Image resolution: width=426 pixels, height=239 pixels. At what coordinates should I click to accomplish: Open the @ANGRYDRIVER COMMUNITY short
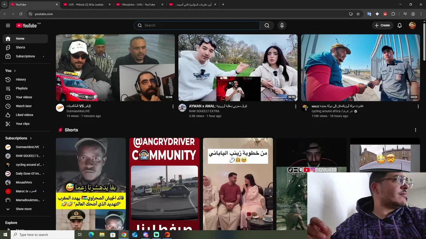click(164, 184)
